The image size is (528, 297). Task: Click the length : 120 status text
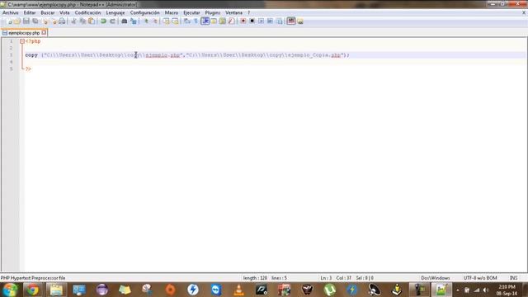point(255,278)
